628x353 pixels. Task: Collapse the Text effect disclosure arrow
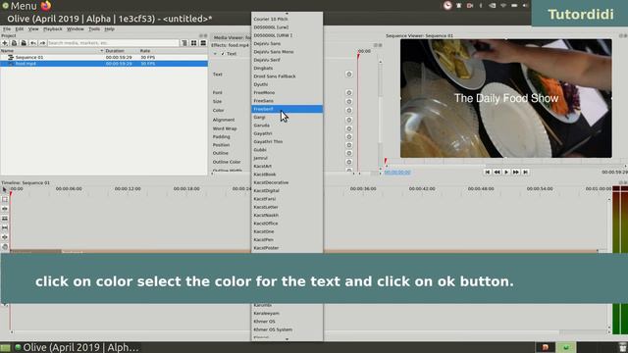215,54
